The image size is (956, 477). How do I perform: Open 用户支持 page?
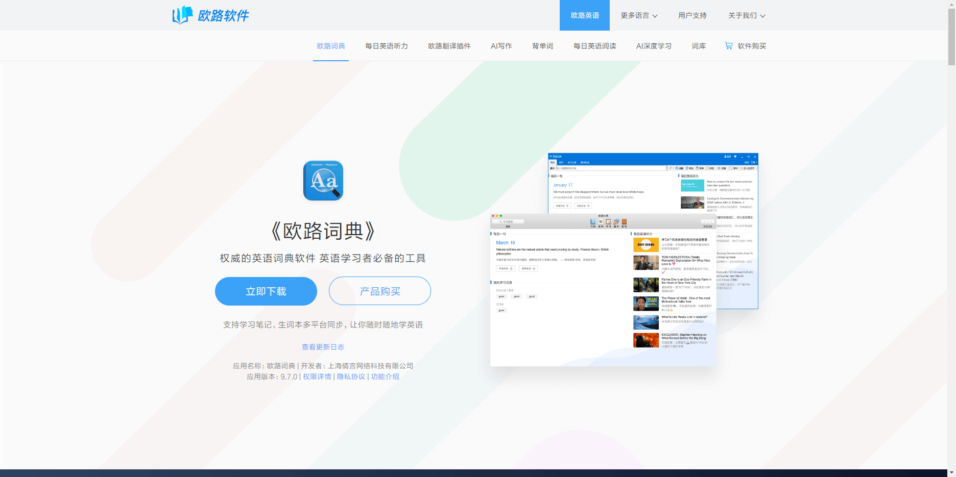692,15
